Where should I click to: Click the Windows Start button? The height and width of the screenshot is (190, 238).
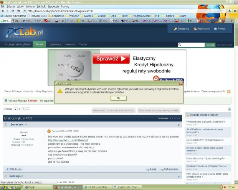coord(10,187)
